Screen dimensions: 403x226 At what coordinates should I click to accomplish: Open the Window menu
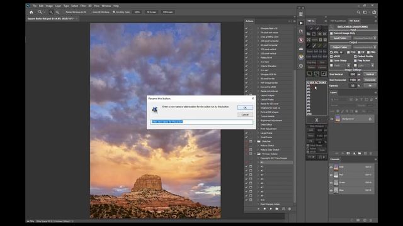pyautogui.click(x=106, y=6)
